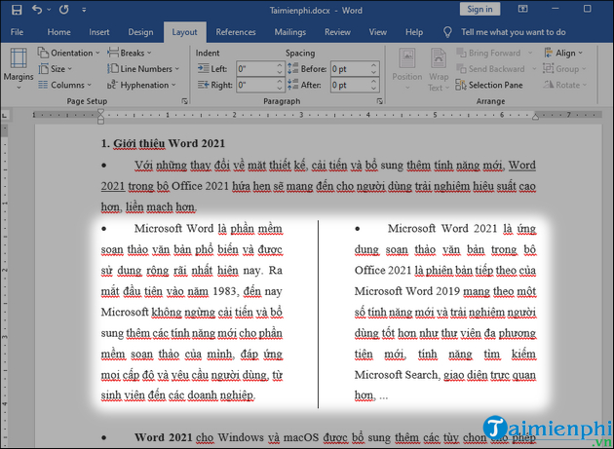Select the Layout tab
614x449 pixels.
pos(184,32)
